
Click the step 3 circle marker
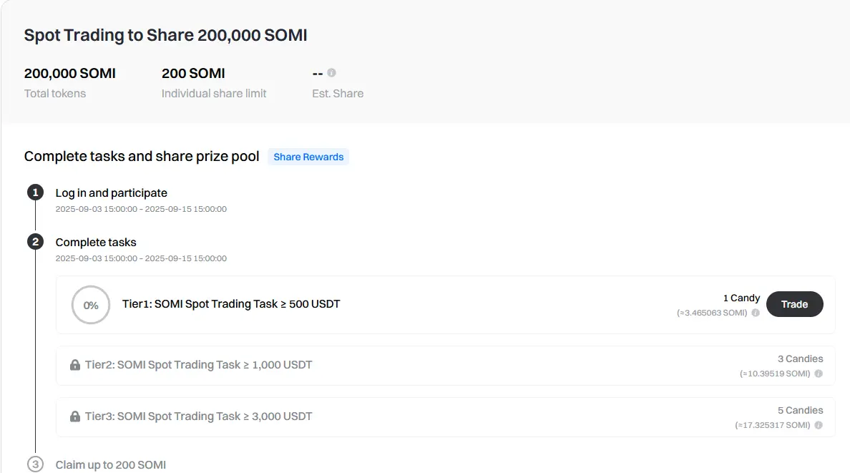[35, 464]
